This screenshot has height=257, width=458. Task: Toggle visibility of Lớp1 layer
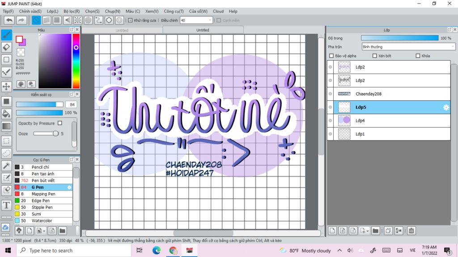coord(331,134)
